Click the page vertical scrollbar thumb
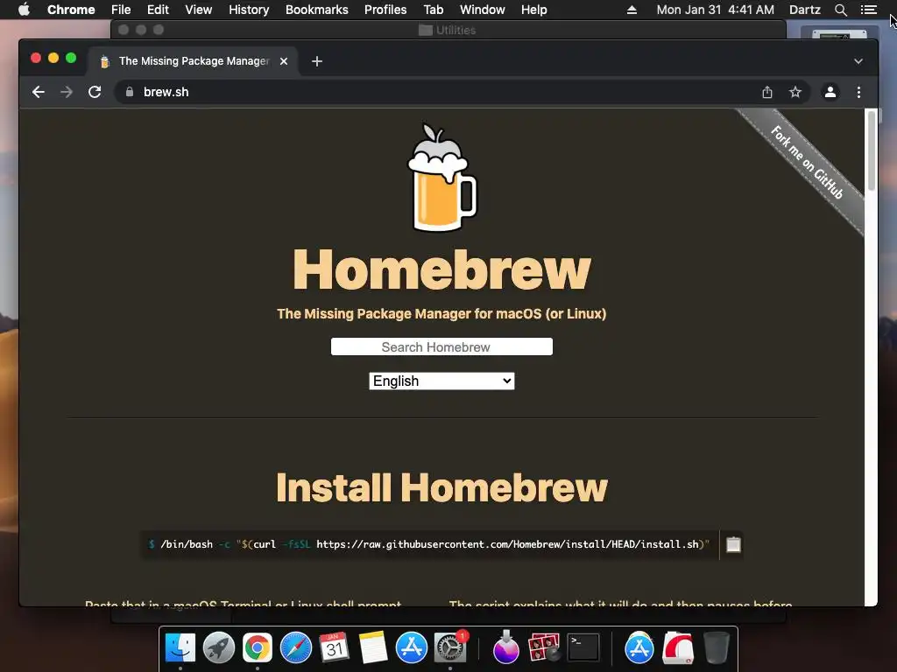 point(872,150)
